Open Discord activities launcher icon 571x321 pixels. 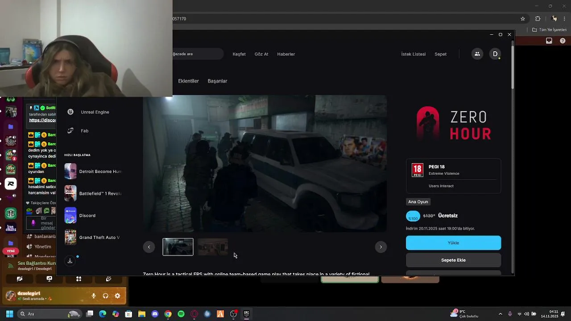coord(79,279)
